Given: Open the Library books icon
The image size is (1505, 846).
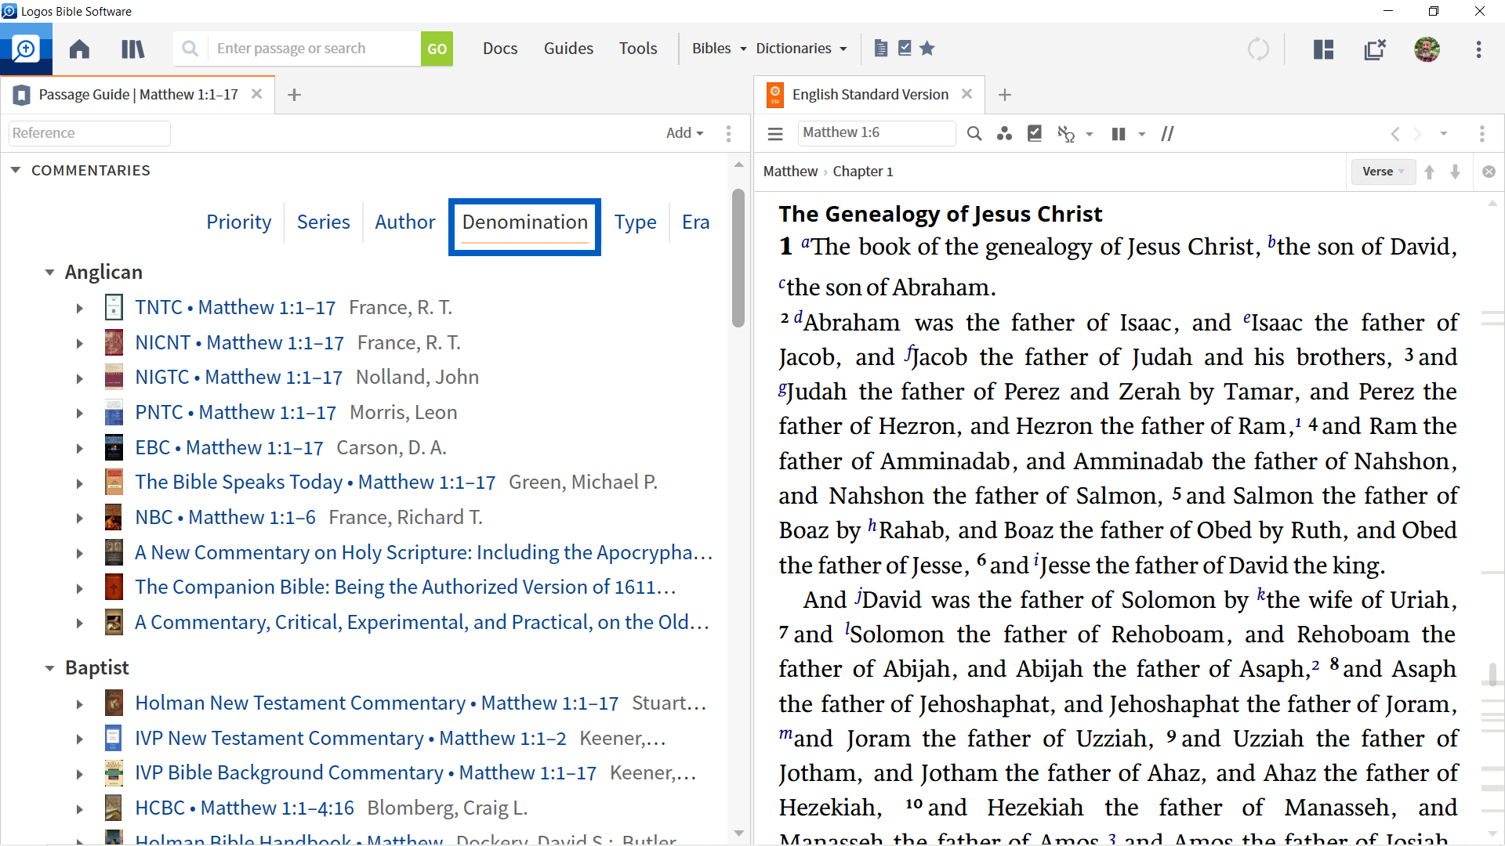Looking at the screenshot, I should pyautogui.click(x=132, y=49).
